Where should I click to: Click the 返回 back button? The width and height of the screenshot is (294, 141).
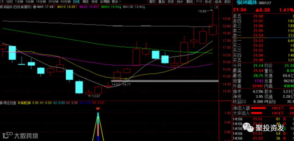pyautogui.click(x=227, y=2)
